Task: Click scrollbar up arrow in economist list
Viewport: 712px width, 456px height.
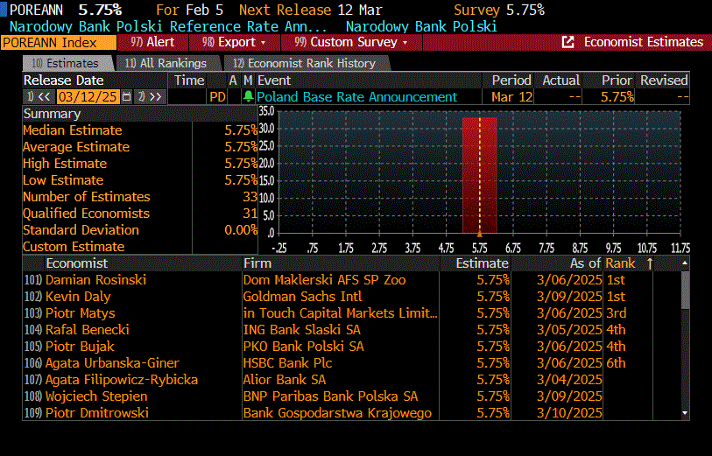Action: pyautogui.click(x=685, y=263)
